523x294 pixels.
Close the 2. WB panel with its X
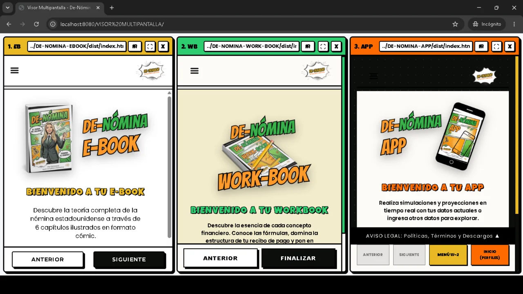(x=336, y=47)
